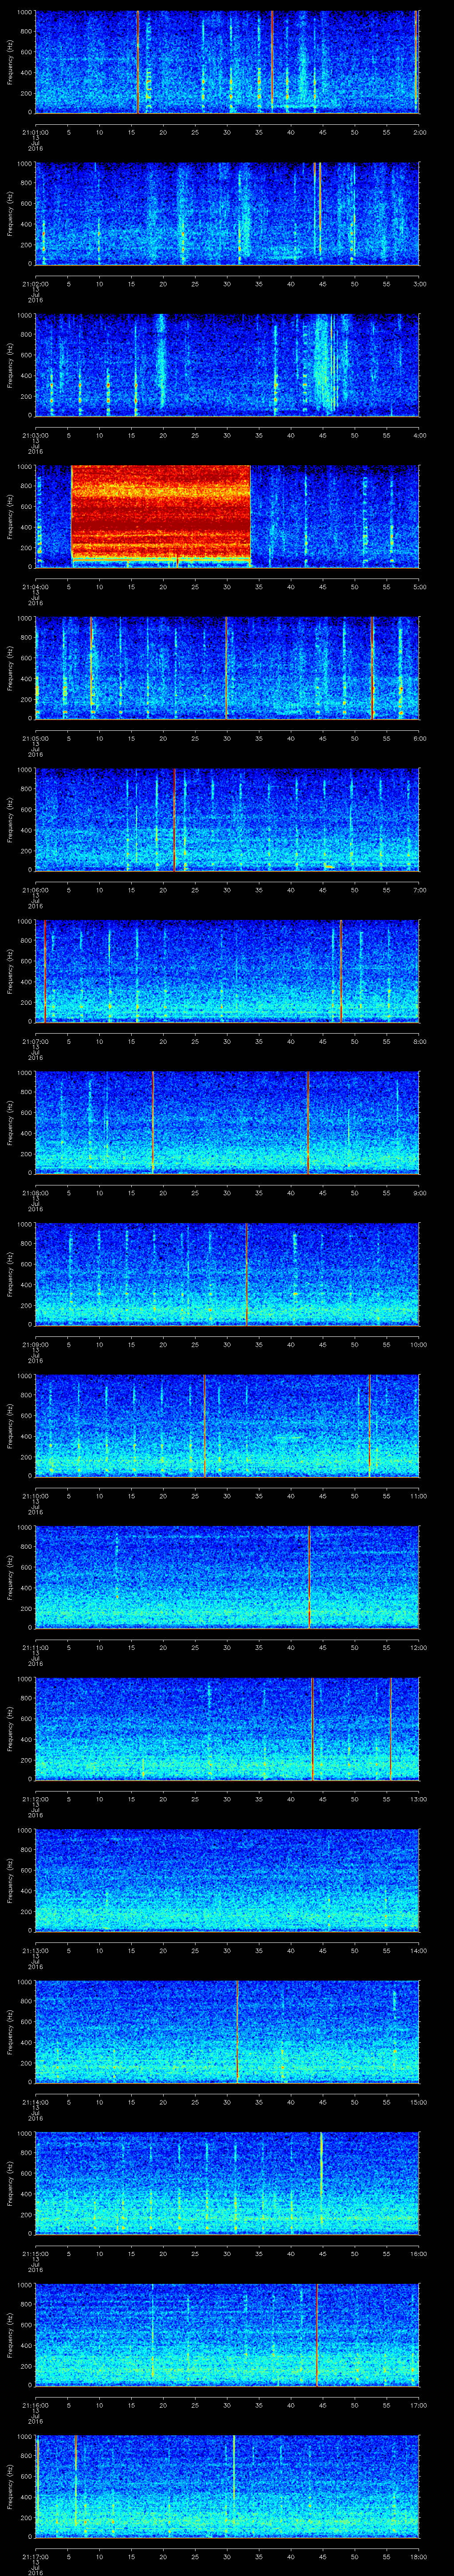The image size is (454, 2576).
Task: Open the 21:17:00 spectrogram panel
Action: pos(227,2486)
